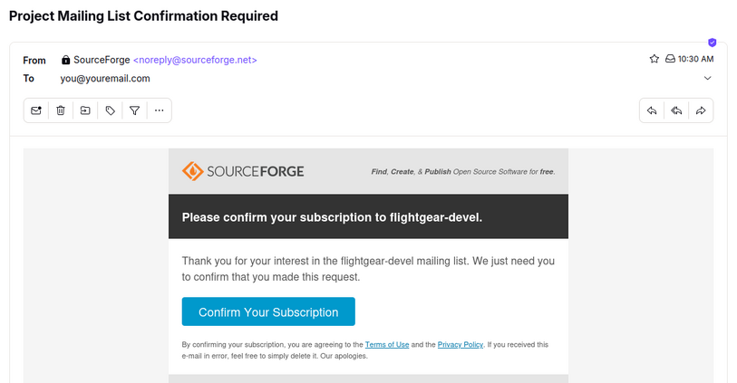Screen dimensions: 737x383
Task: Reply to the SourceForge email
Action: [652, 110]
